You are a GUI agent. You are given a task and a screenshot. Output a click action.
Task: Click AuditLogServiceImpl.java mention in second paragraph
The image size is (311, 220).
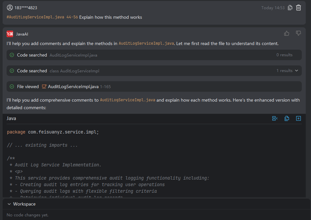[128, 100]
